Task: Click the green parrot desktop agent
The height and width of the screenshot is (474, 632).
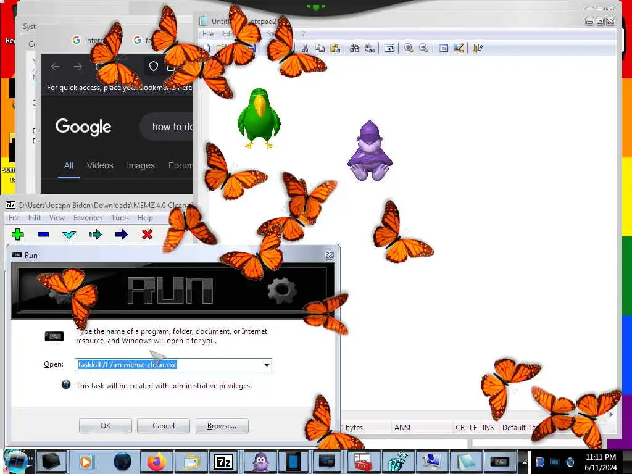Action: point(259,118)
